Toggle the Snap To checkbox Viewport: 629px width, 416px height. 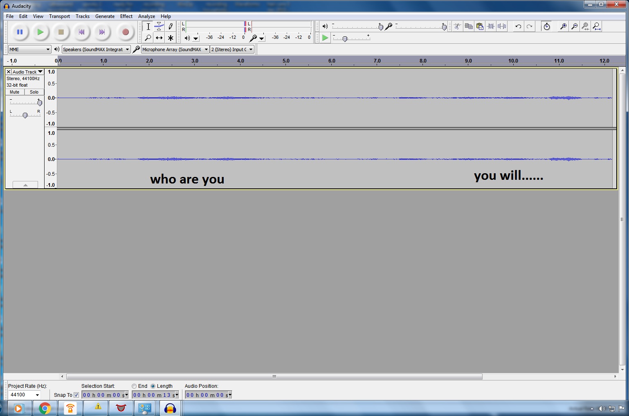(76, 395)
